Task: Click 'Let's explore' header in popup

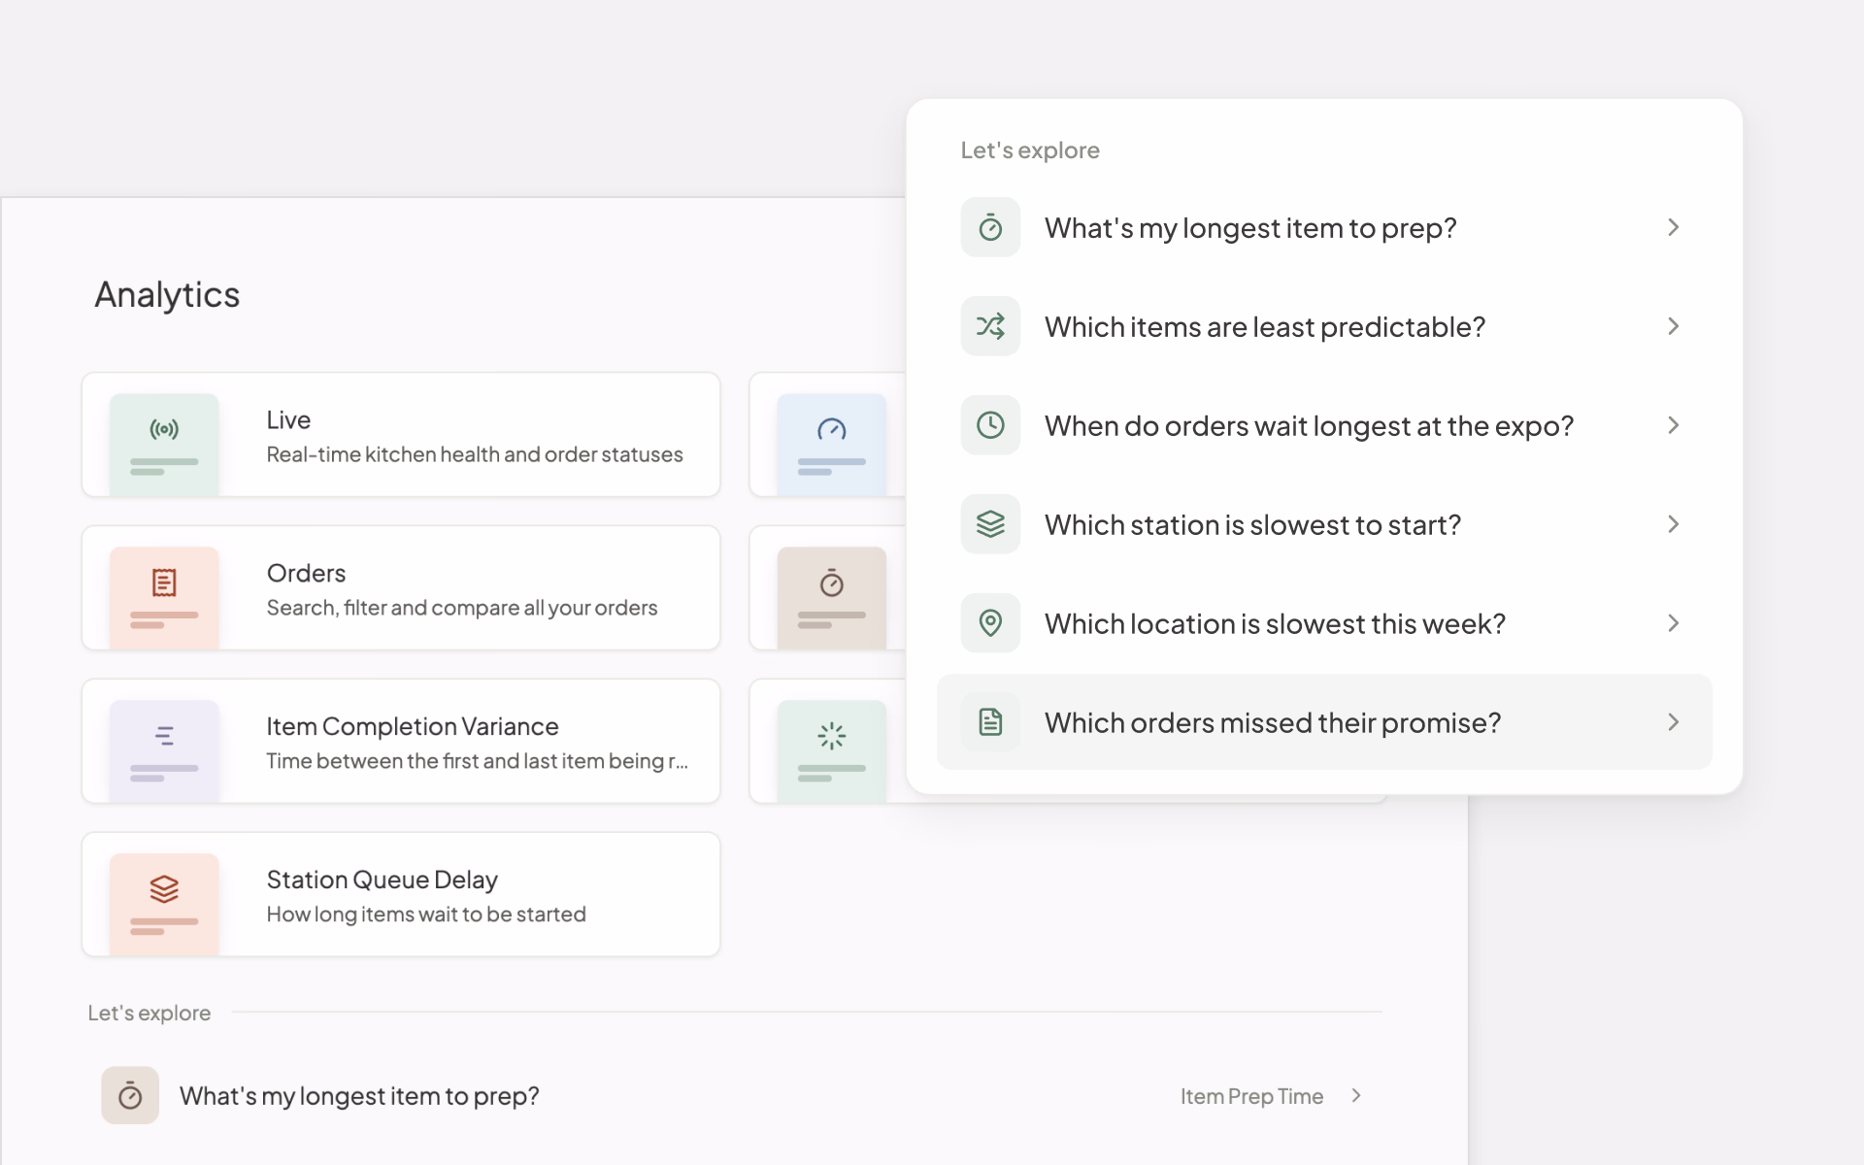Action: [x=1030, y=150]
